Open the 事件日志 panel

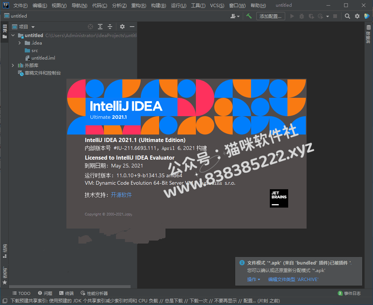click(x=349, y=293)
